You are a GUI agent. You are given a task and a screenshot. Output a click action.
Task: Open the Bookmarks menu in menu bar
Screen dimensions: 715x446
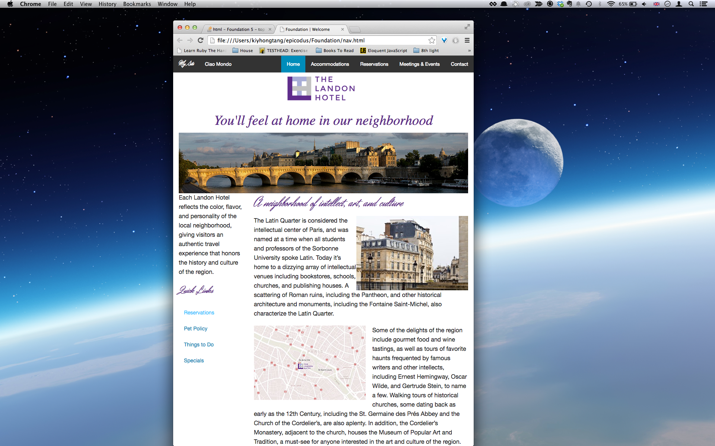(x=137, y=4)
